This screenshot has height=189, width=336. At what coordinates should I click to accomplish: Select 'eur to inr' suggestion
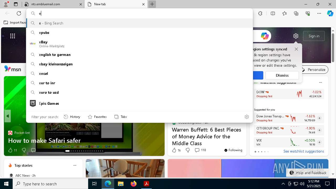pyautogui.click(x=139, y=83)
